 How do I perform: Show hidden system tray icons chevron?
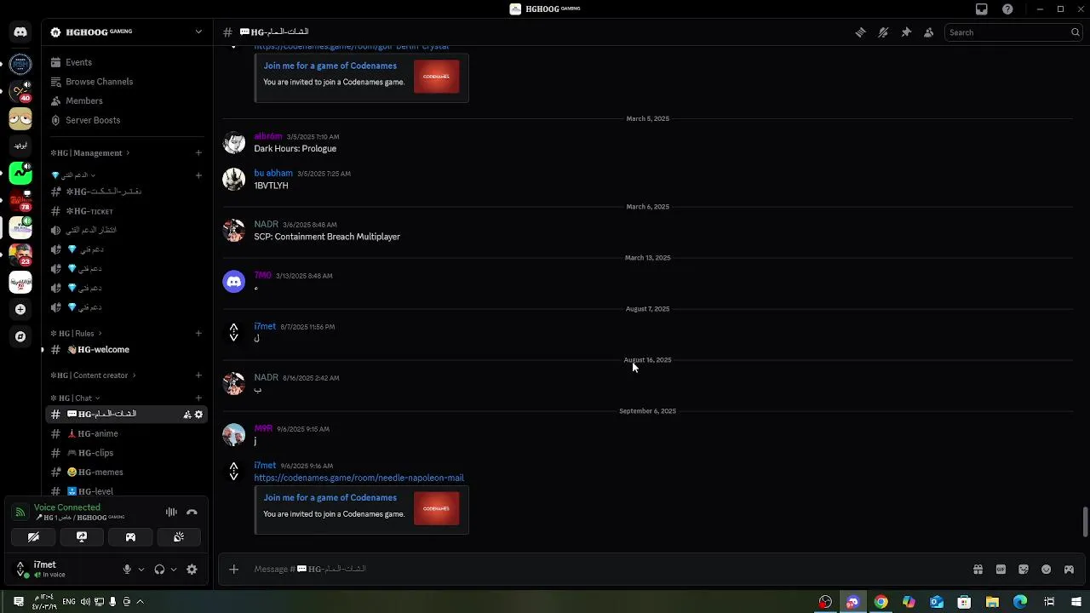(140, 602)
